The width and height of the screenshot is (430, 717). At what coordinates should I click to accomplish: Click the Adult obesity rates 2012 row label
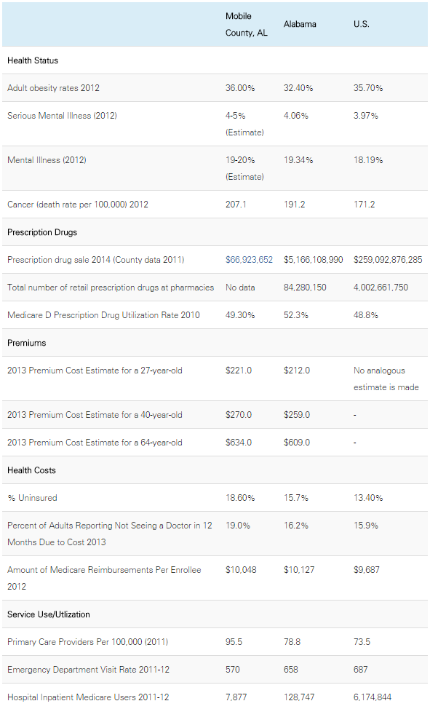(x=53, y=88)
